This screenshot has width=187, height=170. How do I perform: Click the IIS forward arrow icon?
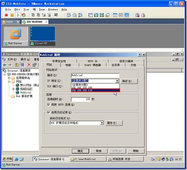pyautogui.click(x=10, y=65)
